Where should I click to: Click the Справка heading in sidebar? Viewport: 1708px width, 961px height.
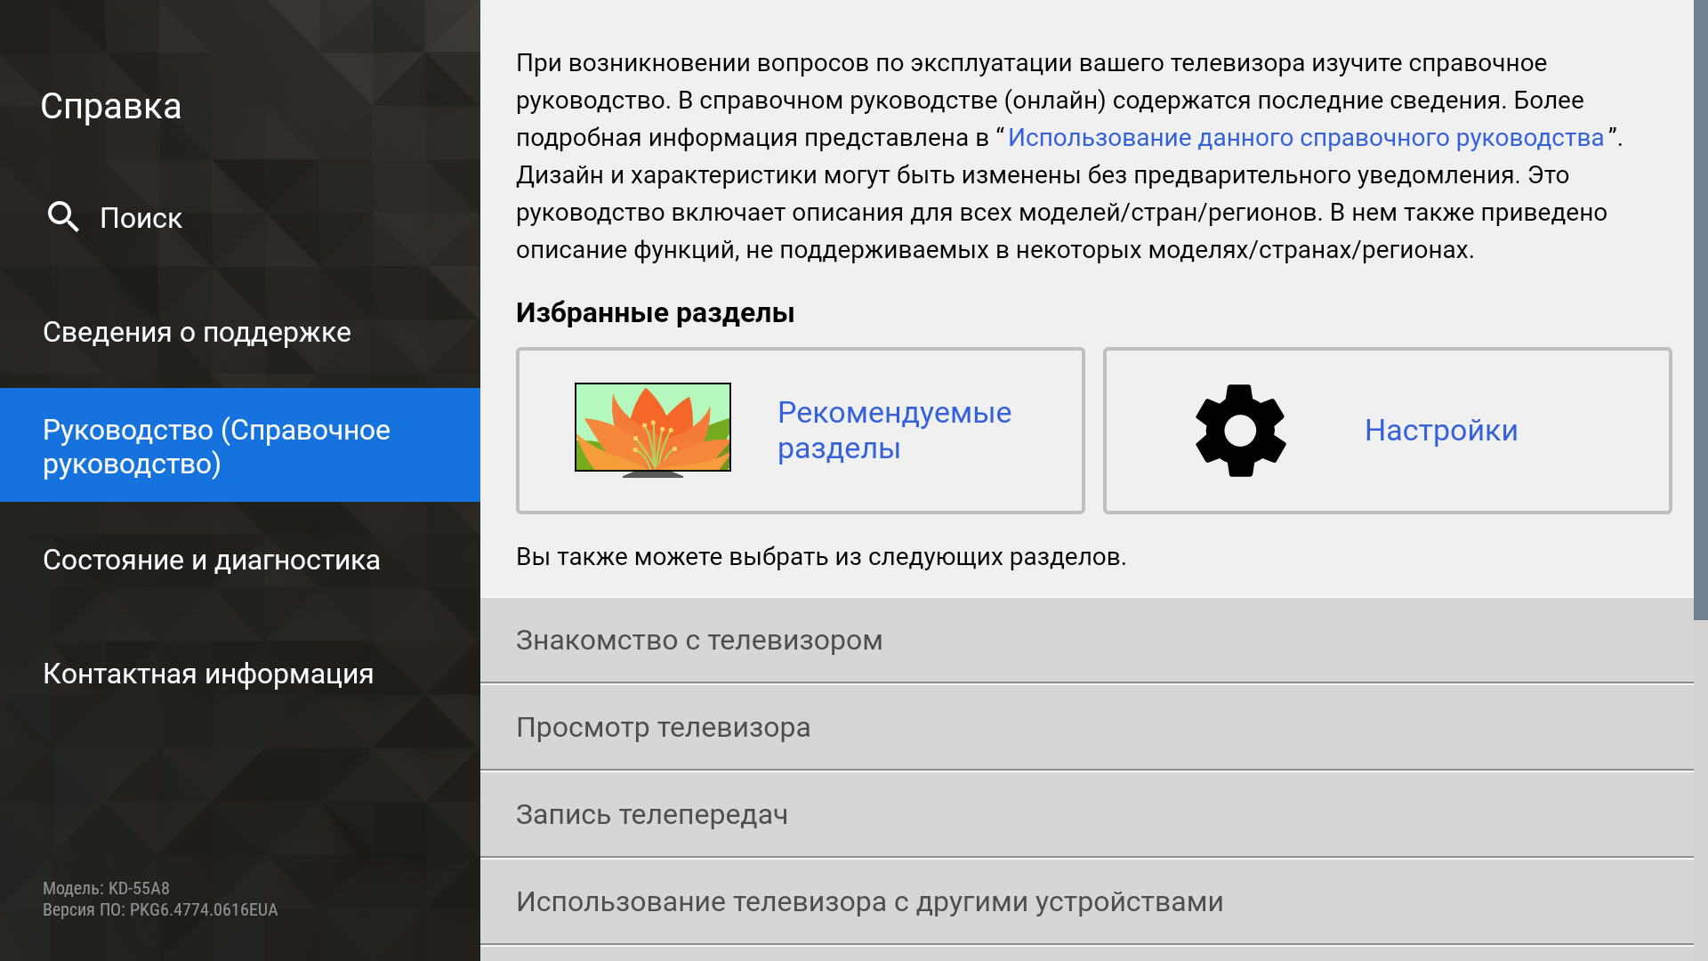coord(111,107)
